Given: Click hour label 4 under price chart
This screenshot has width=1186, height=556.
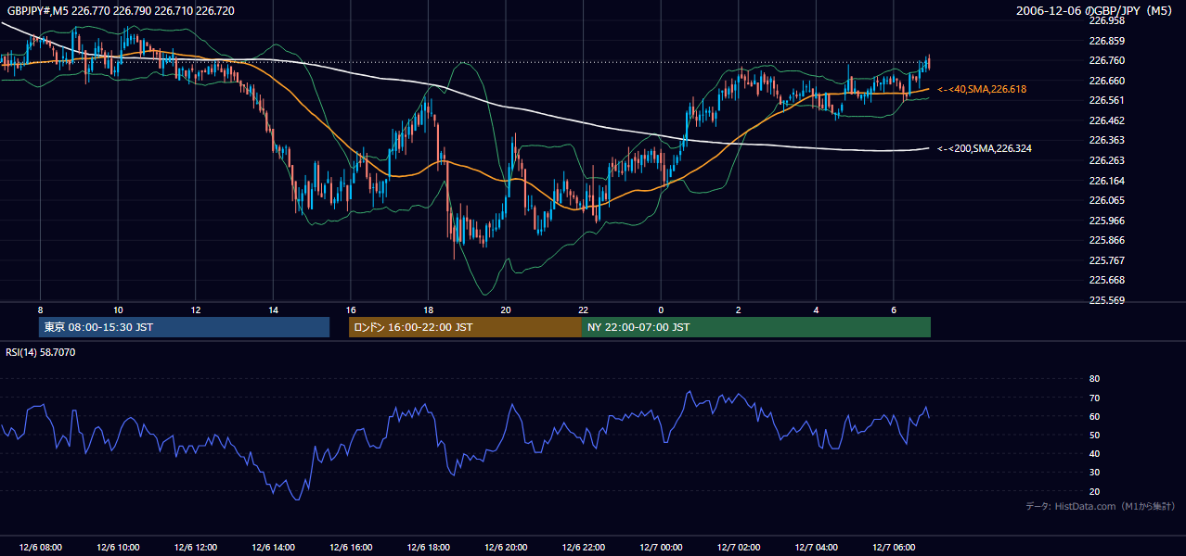Looking at the screenshot, I should 816,310.
